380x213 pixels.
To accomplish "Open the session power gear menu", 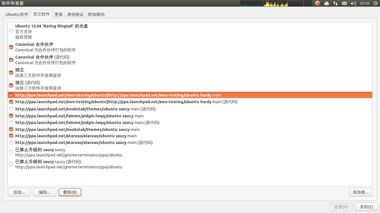I will tap(376, 3).
